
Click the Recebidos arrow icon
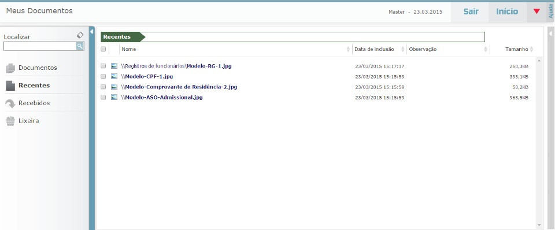click(10, 103)
